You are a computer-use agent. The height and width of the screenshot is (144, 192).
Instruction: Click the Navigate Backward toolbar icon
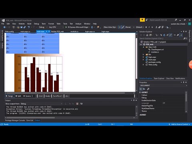click(4, 27)
